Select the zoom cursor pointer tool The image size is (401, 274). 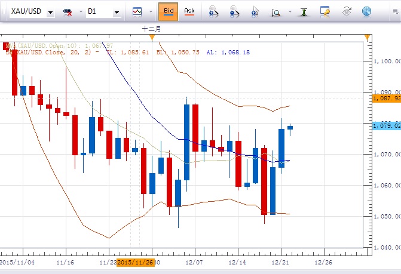pyautogui.click(x=255, y=12)
